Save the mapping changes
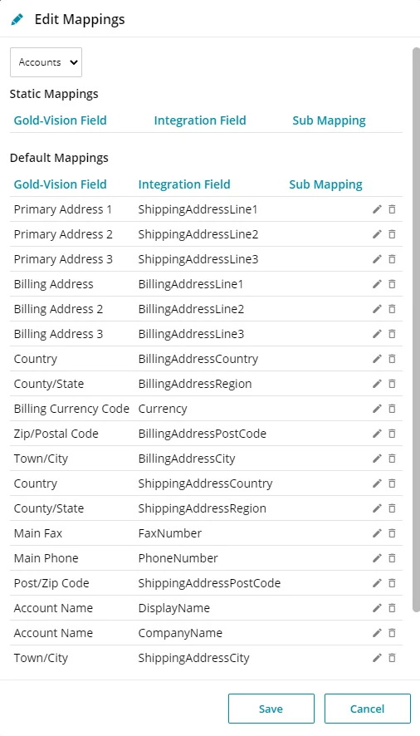The image size is (420, 736). (271, 709)
